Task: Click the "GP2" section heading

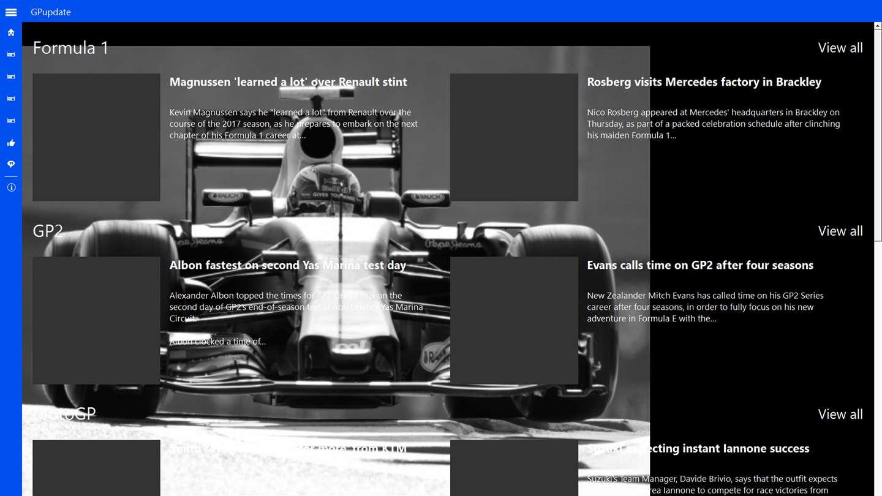Action: 48,231
